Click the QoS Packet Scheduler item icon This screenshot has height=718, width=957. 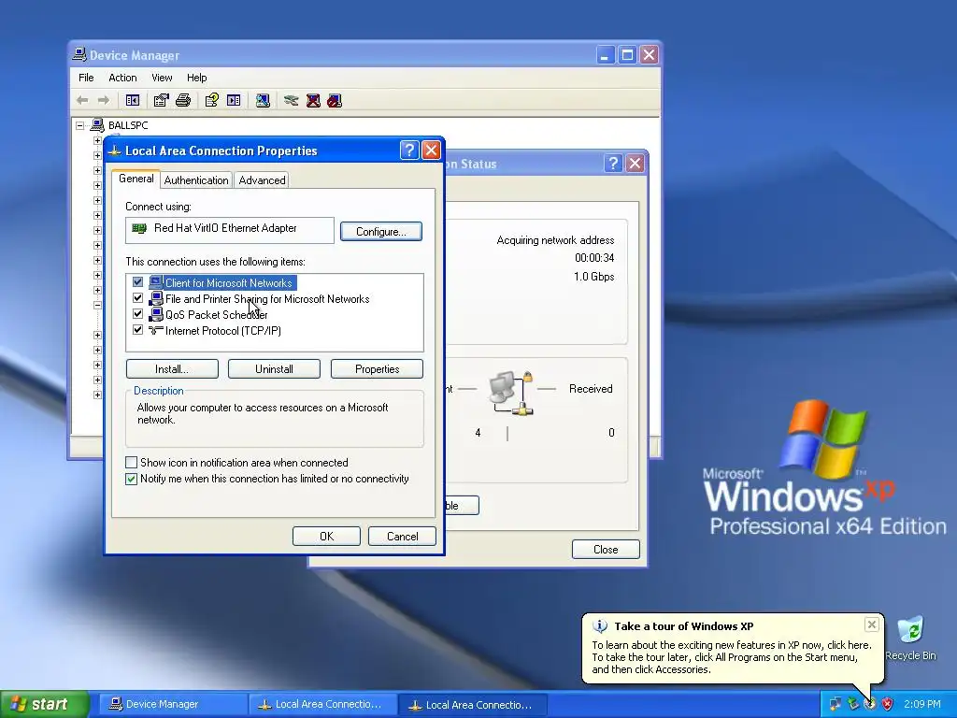[x=156, y=314]
